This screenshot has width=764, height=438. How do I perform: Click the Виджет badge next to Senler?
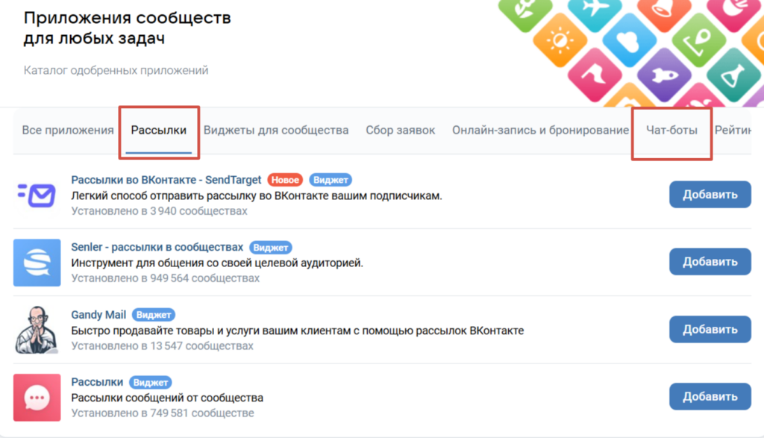point(270,248)
